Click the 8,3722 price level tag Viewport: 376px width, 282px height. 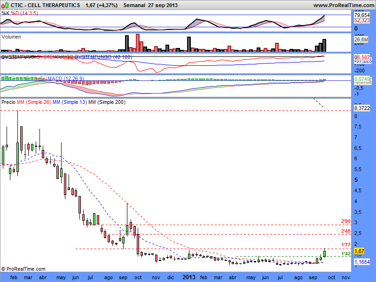(x=362, y=108)
